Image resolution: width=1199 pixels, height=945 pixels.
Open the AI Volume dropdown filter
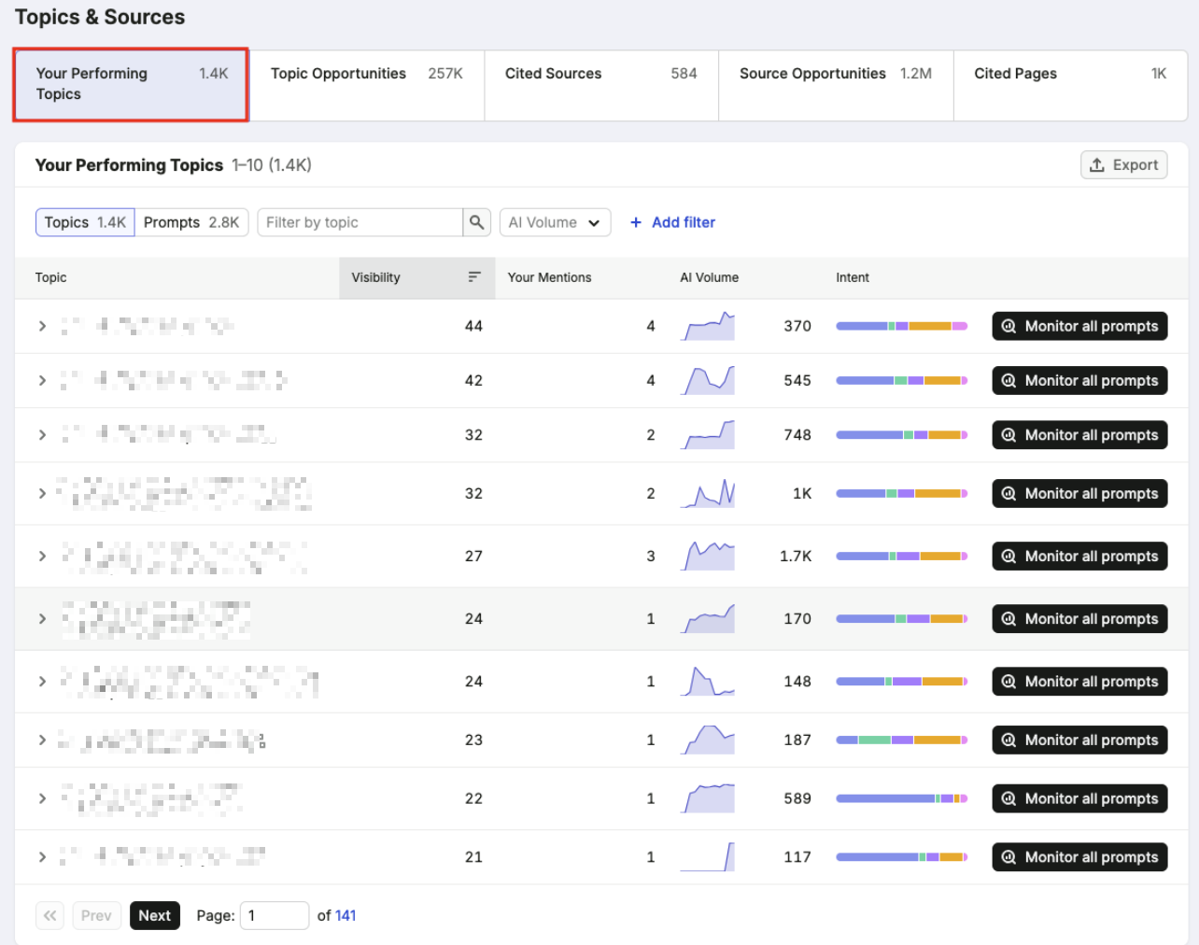(x=555, y=222)
